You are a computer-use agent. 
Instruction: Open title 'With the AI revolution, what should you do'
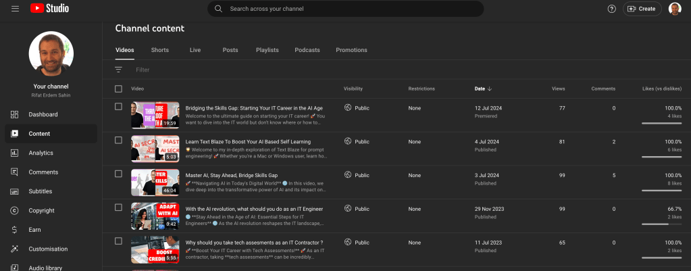tap(254, 209)
